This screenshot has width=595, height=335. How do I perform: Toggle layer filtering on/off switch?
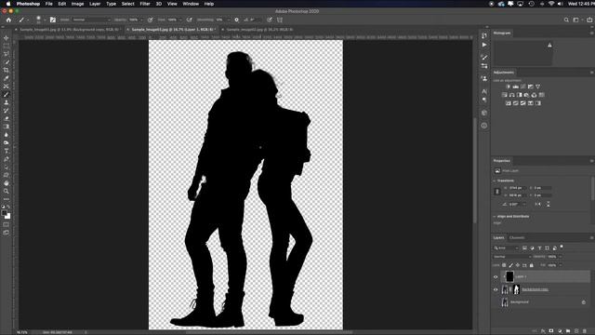coord(562,248)
